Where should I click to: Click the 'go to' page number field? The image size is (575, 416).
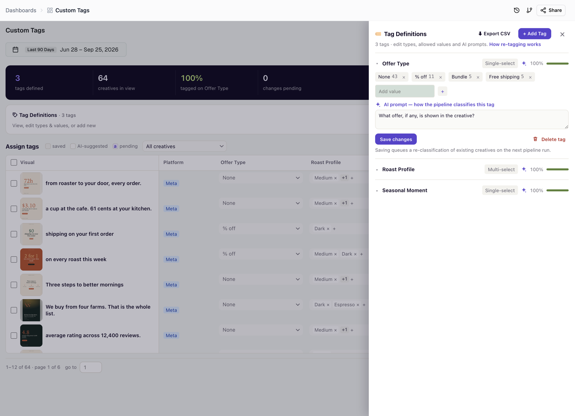pyautogui.click(x=91, y=368)
